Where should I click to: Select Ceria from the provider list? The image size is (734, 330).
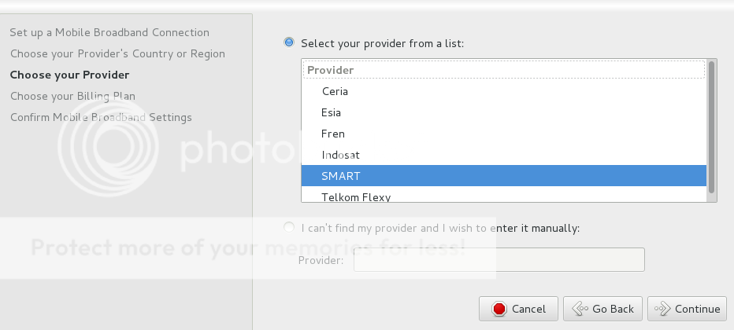point(335,91)
